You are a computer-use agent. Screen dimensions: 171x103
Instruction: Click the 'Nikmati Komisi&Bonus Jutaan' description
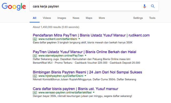click(x=84, y=79)
